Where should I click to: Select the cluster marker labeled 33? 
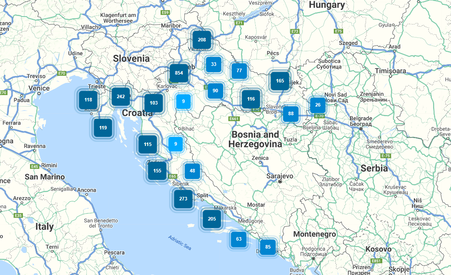pos(213,64)
